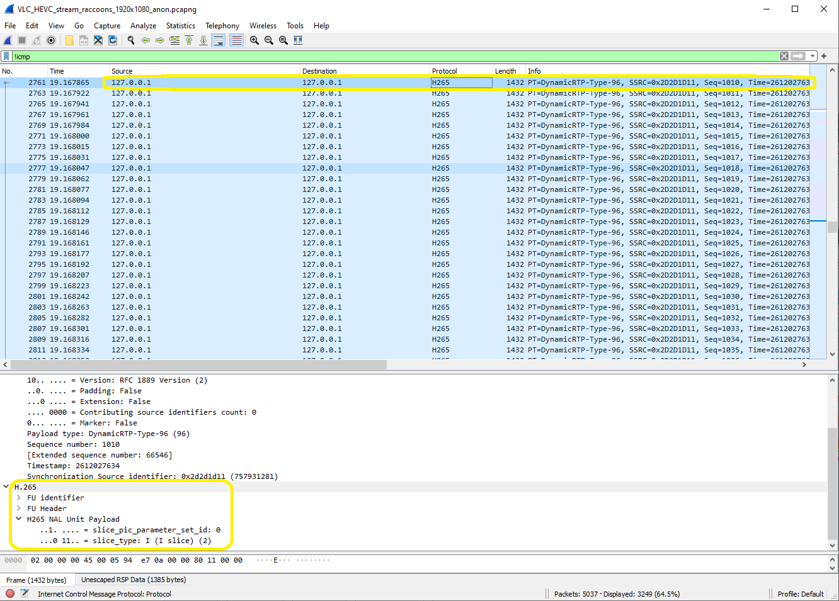
Task: Toggle auto-scroll during live capture
Action: [x=219, y=40]
